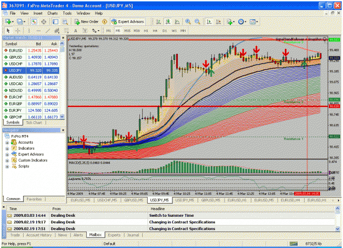Expand the Expert Advisors tree node

click(7, 154)
